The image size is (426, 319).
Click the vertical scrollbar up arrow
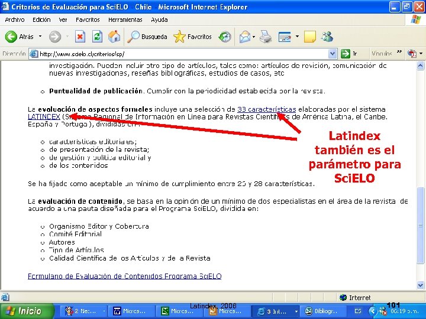point(420,66)
